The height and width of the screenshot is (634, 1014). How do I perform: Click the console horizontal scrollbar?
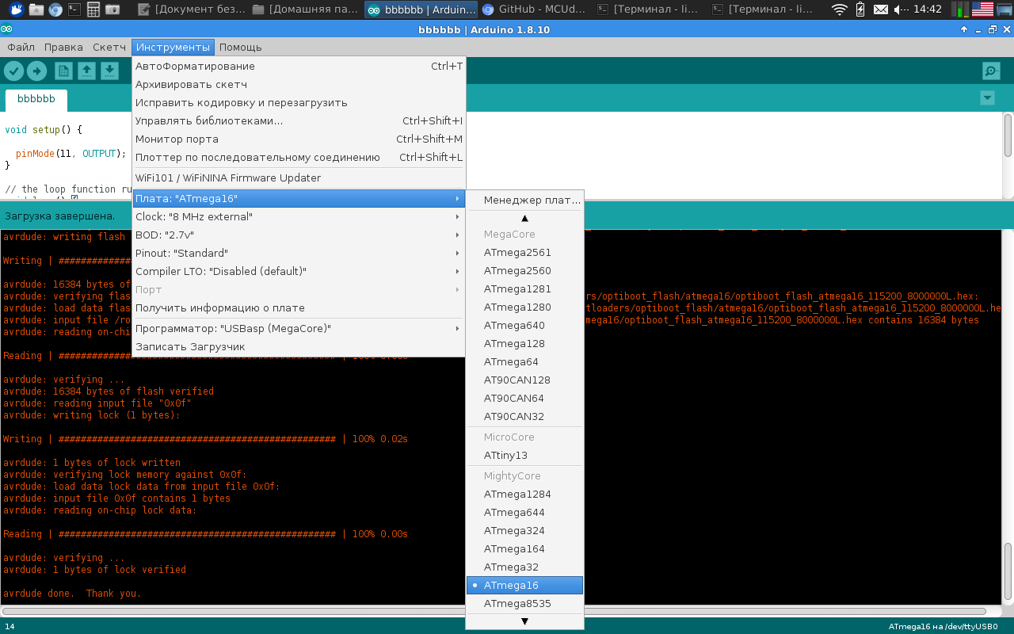pos(238,612)
